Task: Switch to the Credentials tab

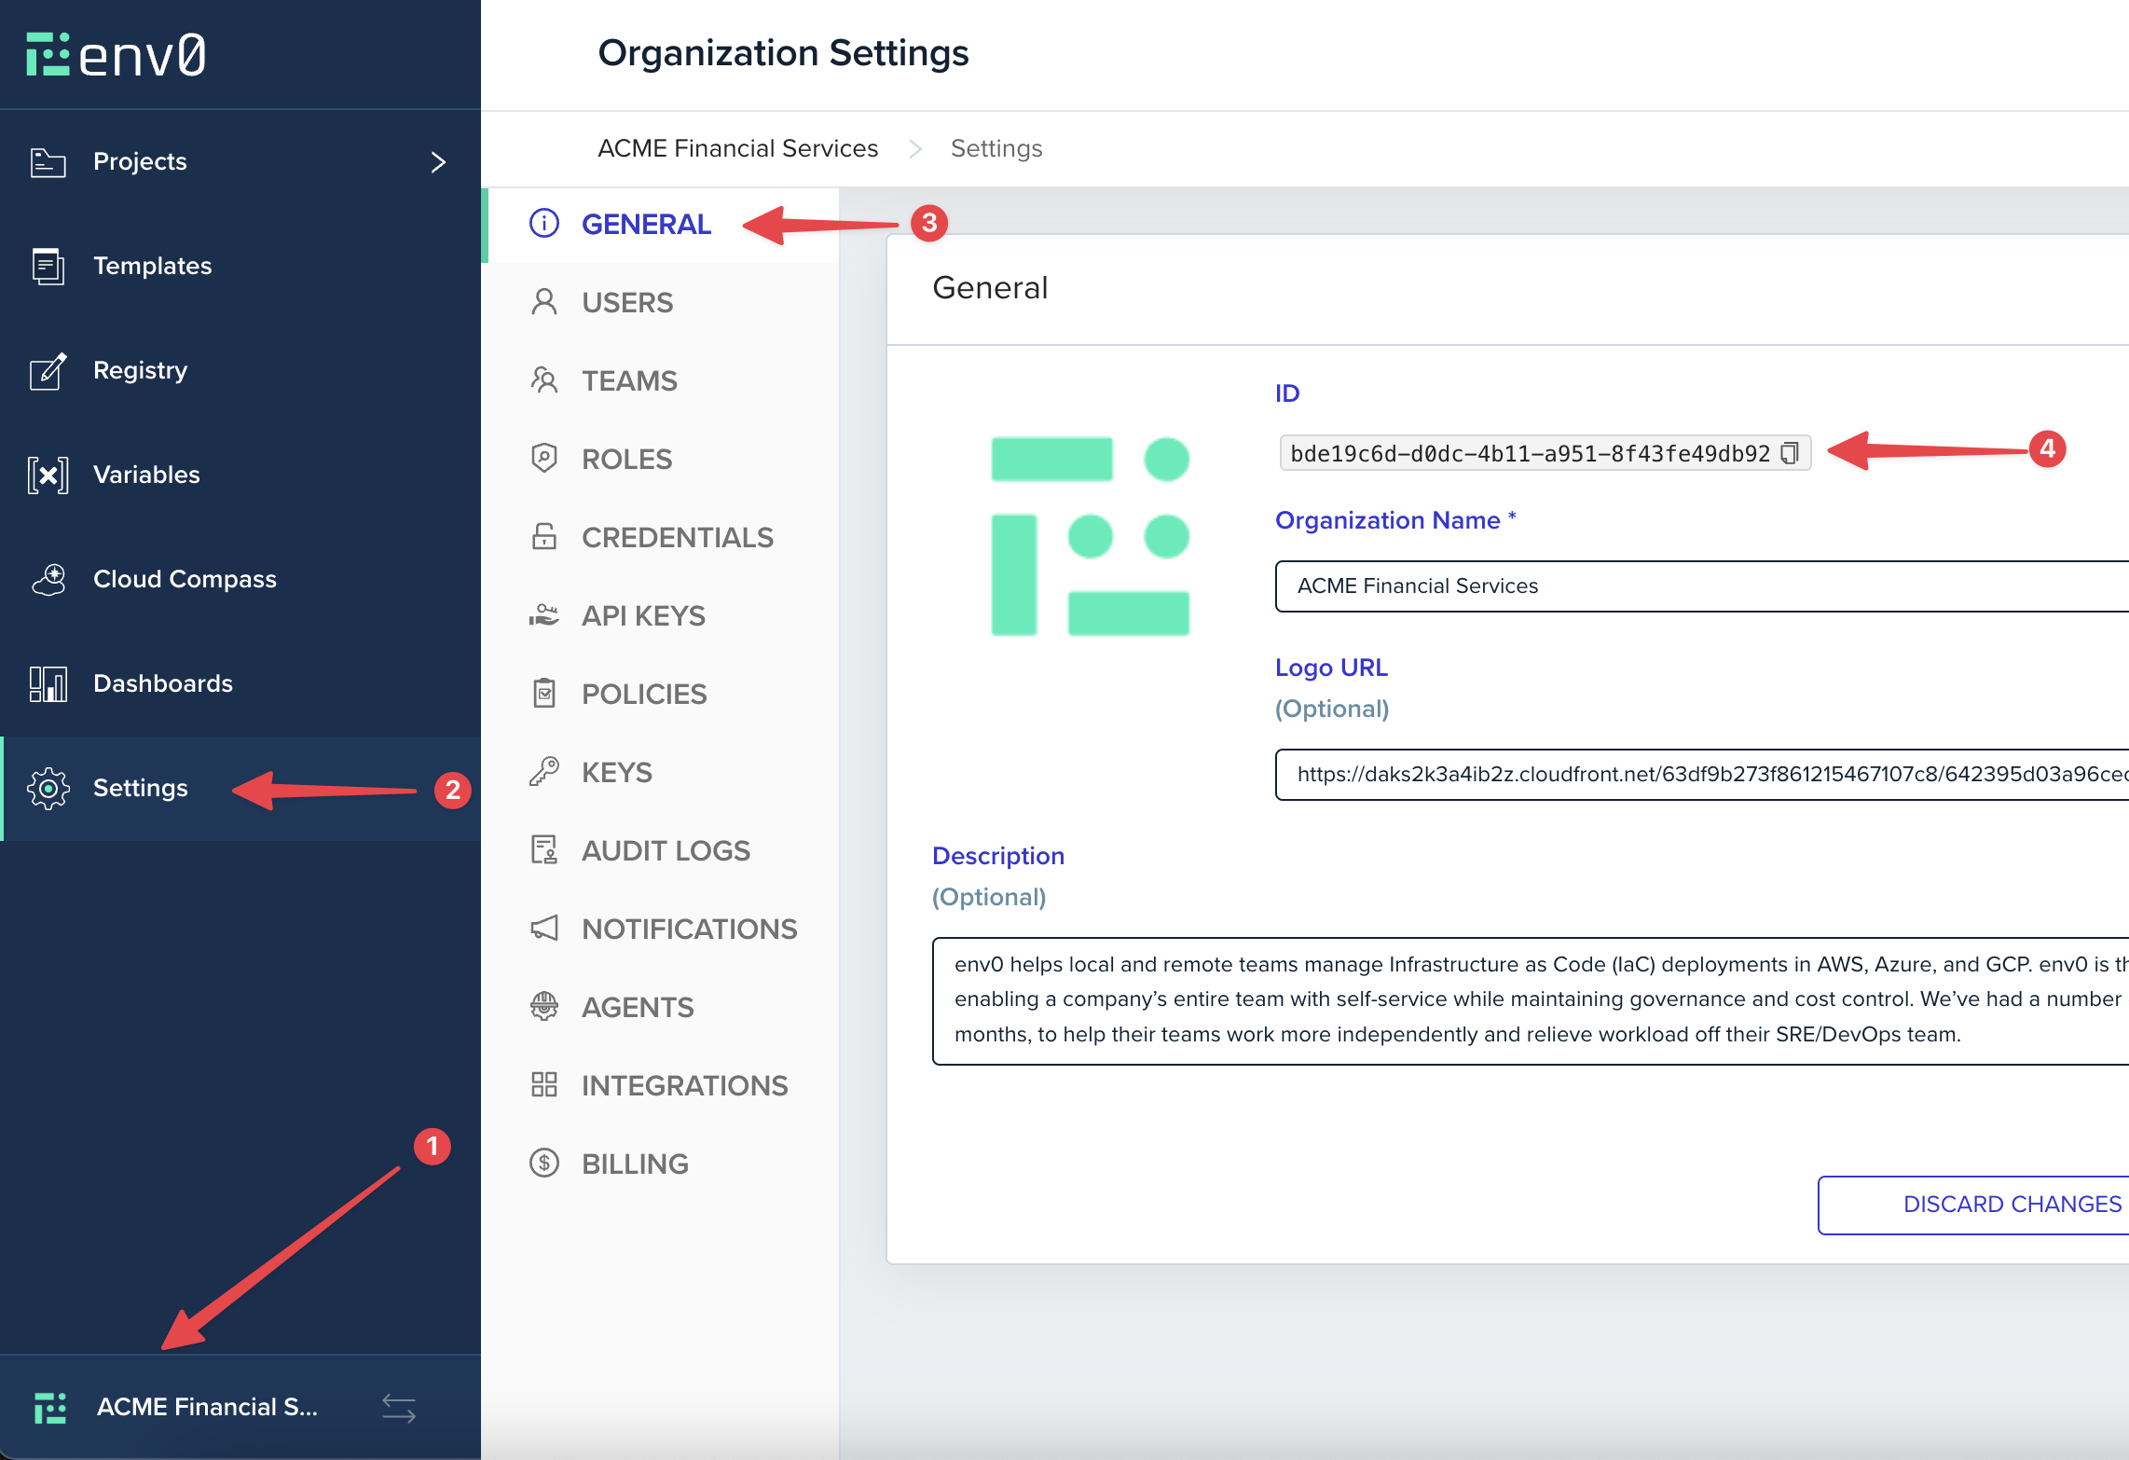Action: pyautogui.click(x=677, y=538)
